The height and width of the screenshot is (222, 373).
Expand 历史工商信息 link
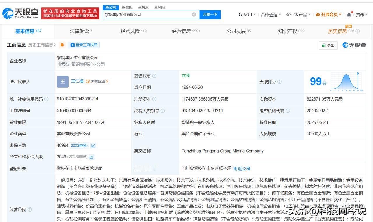(42, 45)
